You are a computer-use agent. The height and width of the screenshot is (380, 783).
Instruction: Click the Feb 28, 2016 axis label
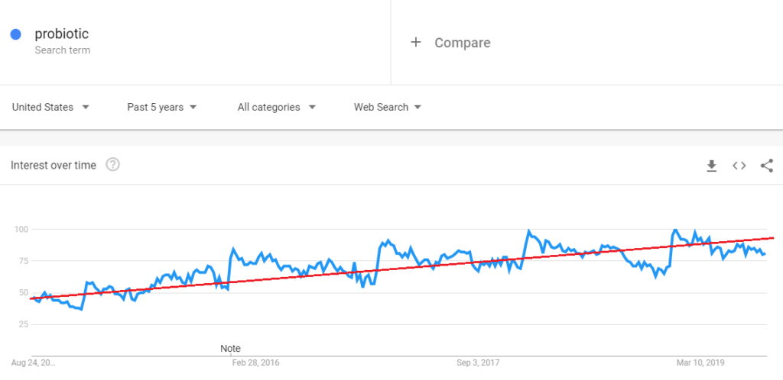255,363
